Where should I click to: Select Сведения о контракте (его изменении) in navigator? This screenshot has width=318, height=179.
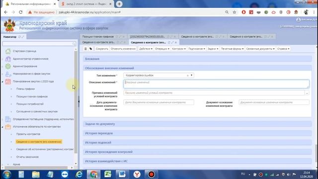pyautogui.click(x=39, y=142)
